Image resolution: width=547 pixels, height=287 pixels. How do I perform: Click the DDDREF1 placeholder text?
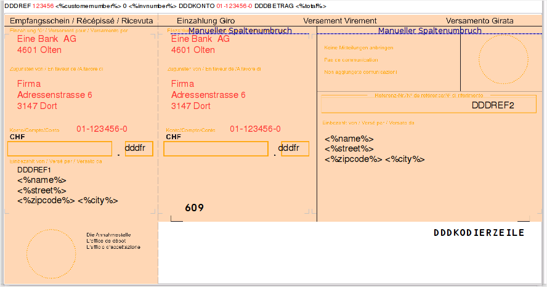[34, 169]
